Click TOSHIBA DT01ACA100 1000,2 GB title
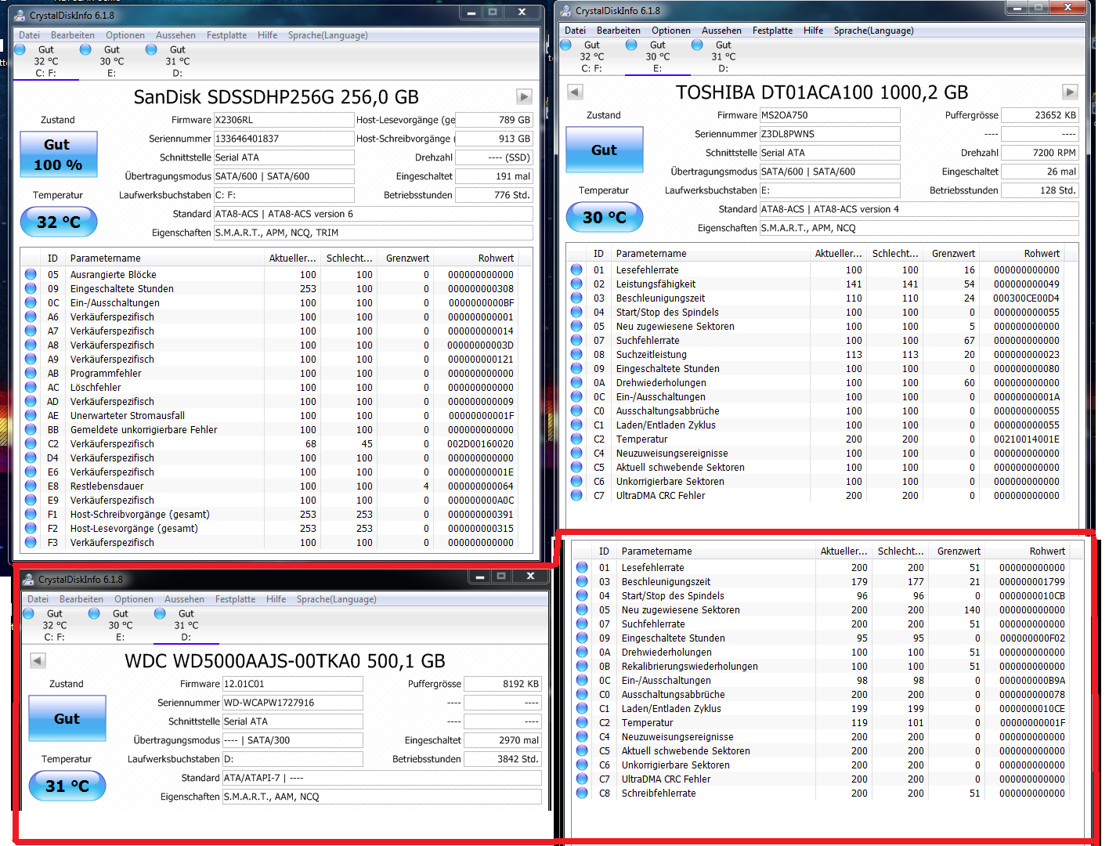 (x=822, y=92)
